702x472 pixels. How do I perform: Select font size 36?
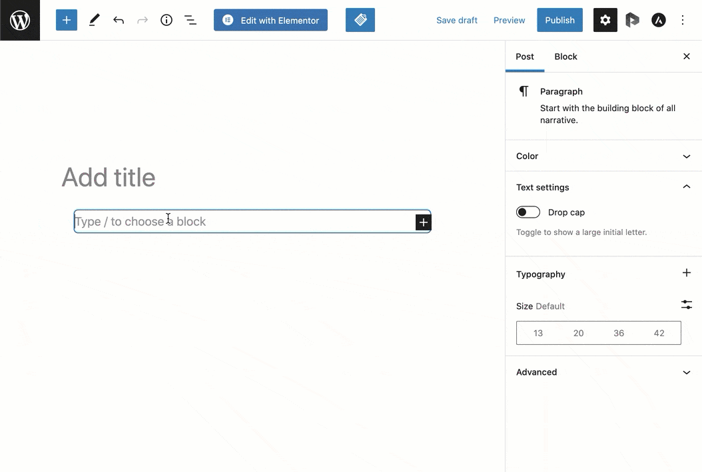pyautogui.click(x=619, y=333)
